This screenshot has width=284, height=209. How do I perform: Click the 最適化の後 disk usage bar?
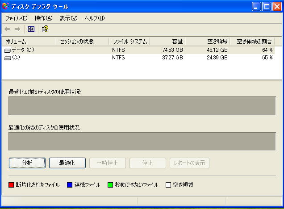(142, 142)
